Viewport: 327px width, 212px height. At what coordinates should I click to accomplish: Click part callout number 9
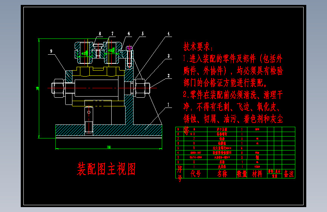click(x=51, y=51)
